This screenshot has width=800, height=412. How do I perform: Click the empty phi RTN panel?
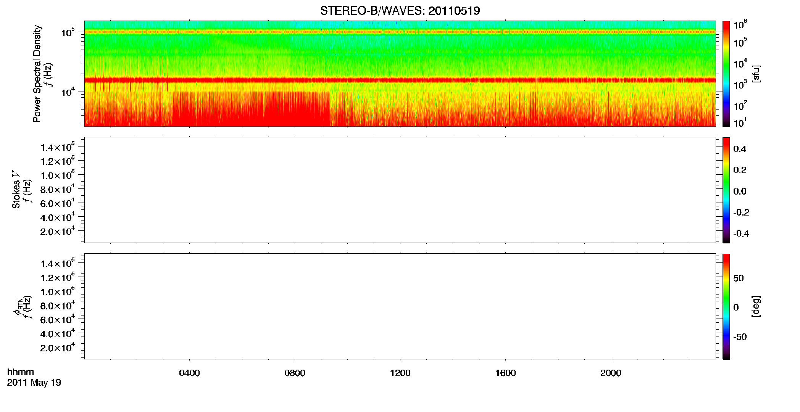coord(400,306)
